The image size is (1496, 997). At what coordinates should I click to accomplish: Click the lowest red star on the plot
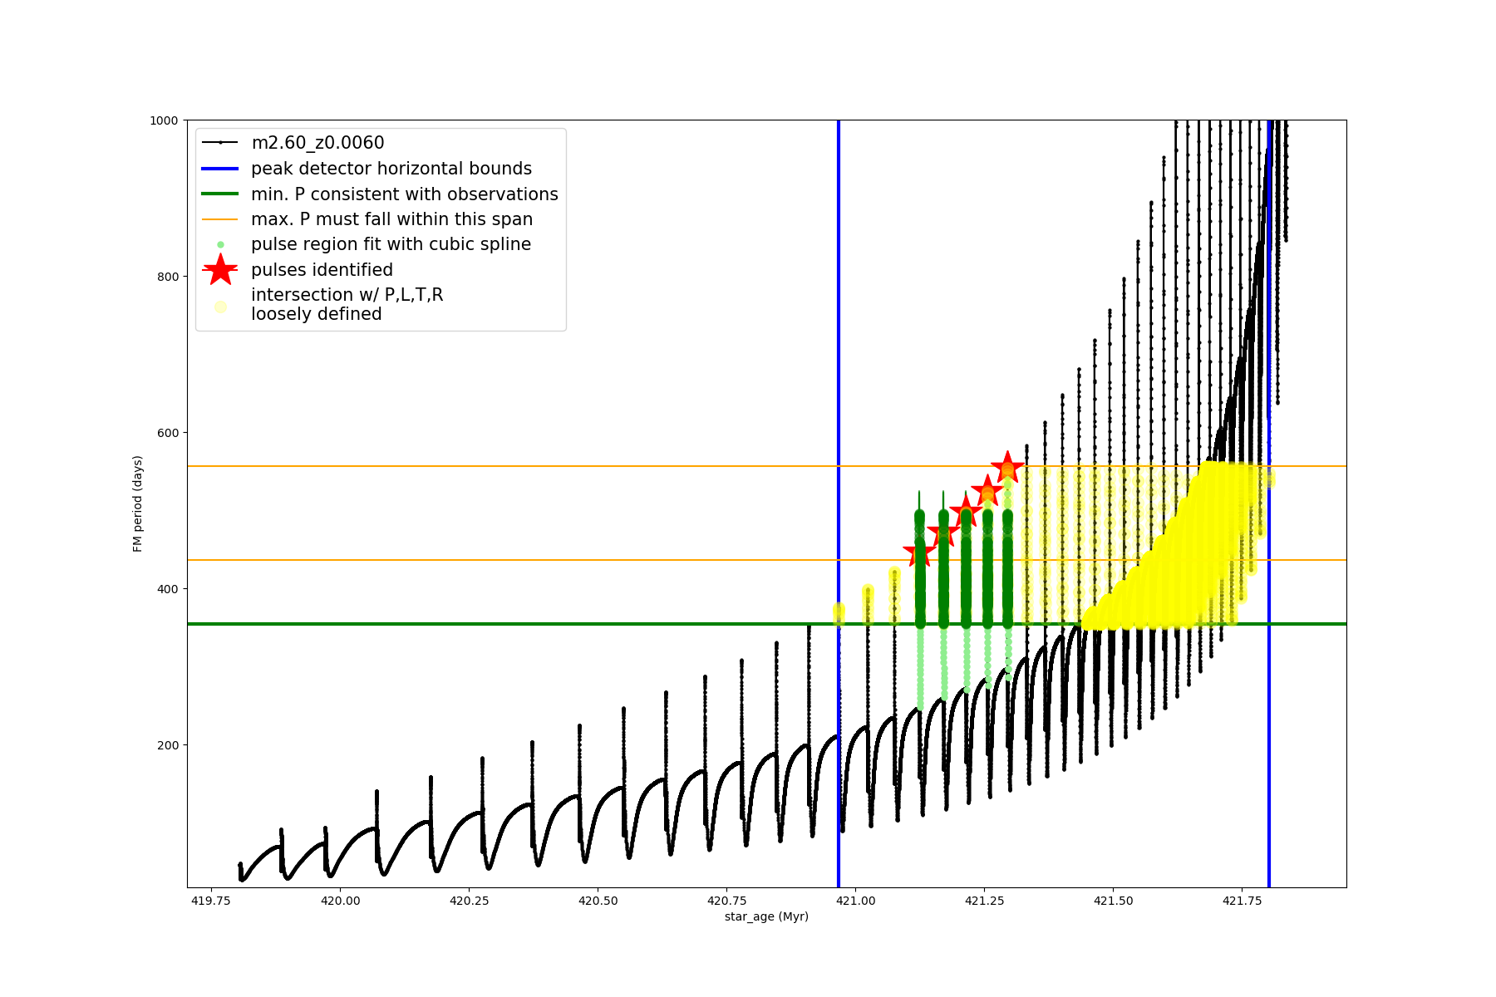point(918,553)
